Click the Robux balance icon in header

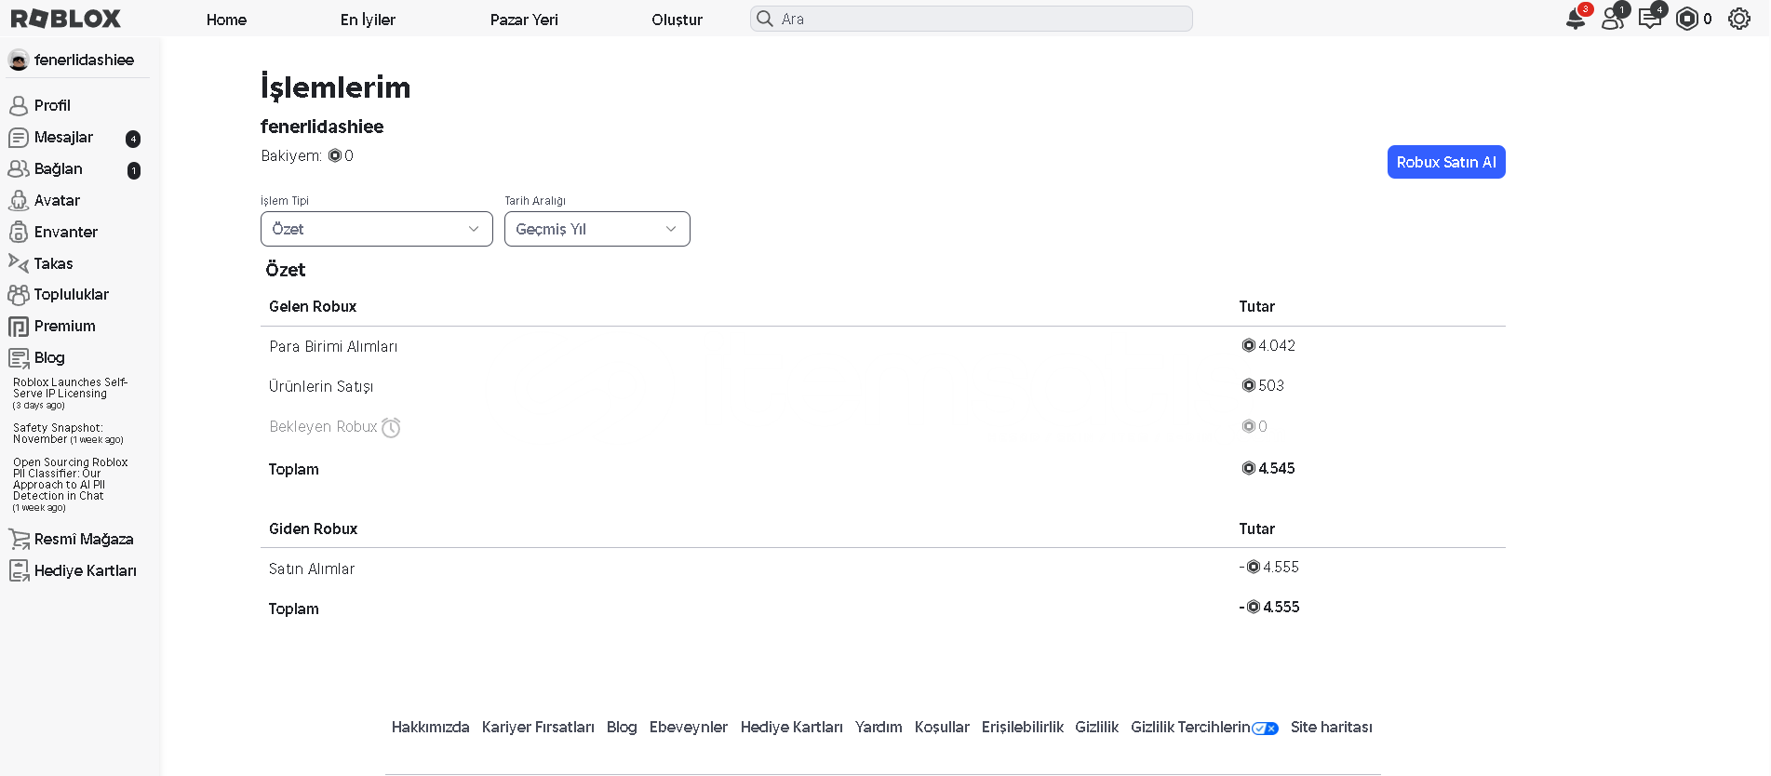coord(1686,19)
